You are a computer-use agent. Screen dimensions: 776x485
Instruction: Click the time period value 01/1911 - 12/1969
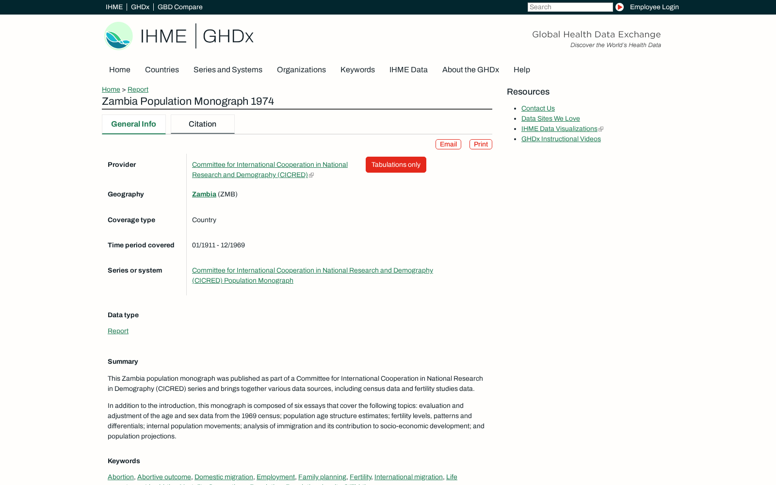click(218, 245)
